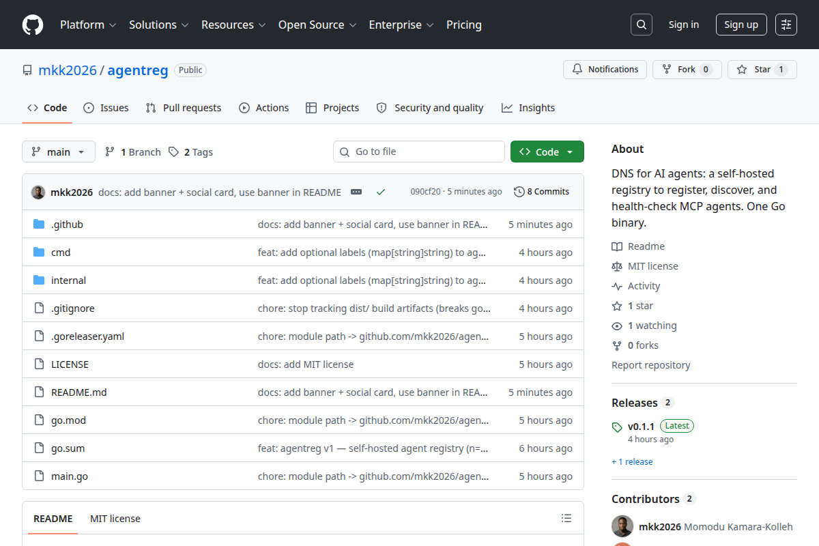Viewport: 819px width, 546px height.
Task: Click the README.md file icon
Action: [x=39, y=392]
